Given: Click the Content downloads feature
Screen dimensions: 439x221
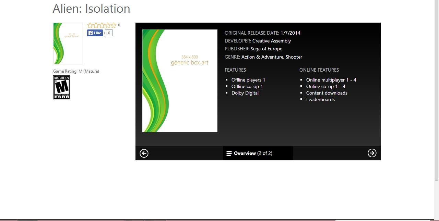Looking at the screenshot, I should [x=327, y=93].
